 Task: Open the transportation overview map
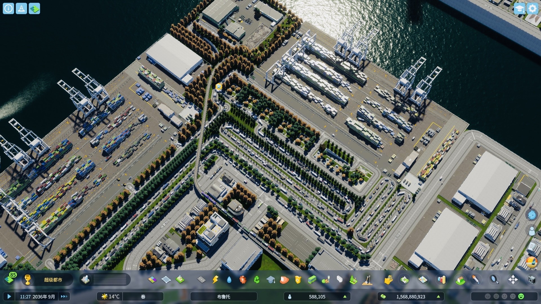click(423, 280)
